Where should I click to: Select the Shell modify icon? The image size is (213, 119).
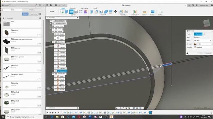tap(101, 12)
